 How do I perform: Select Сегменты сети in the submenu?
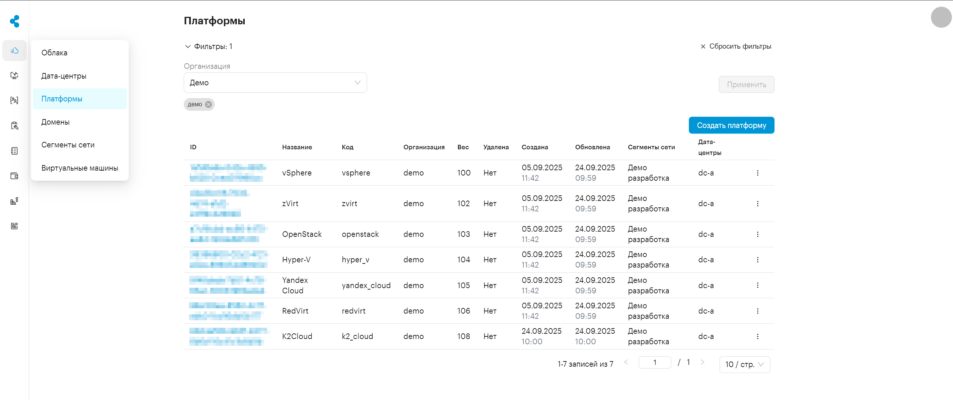point(80,145)
